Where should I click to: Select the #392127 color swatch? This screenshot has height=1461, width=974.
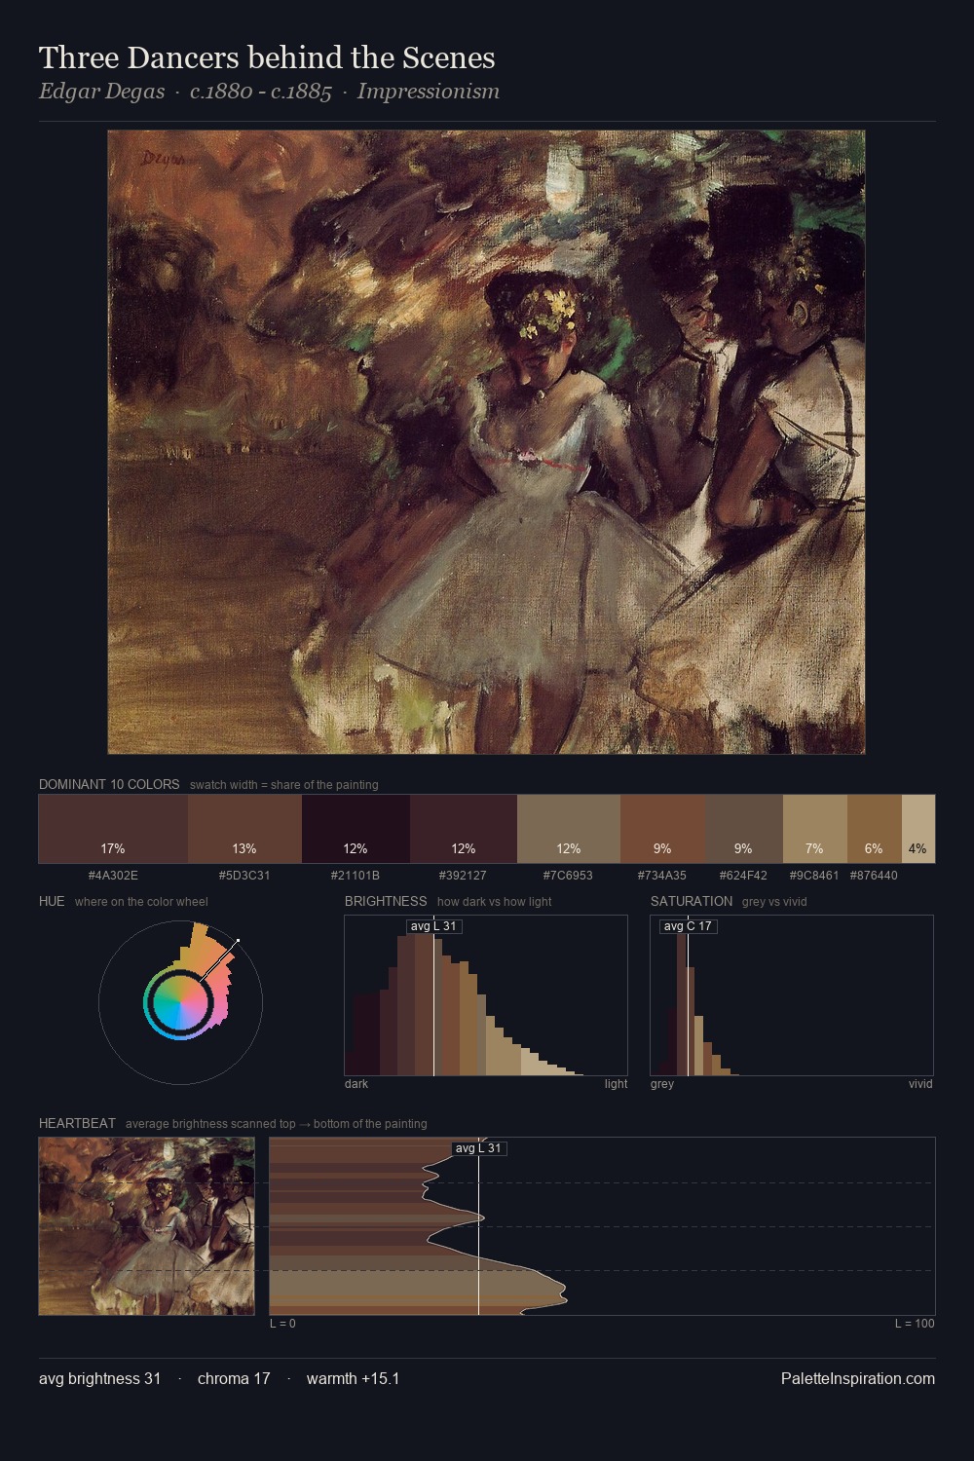(x=464, y=829)
